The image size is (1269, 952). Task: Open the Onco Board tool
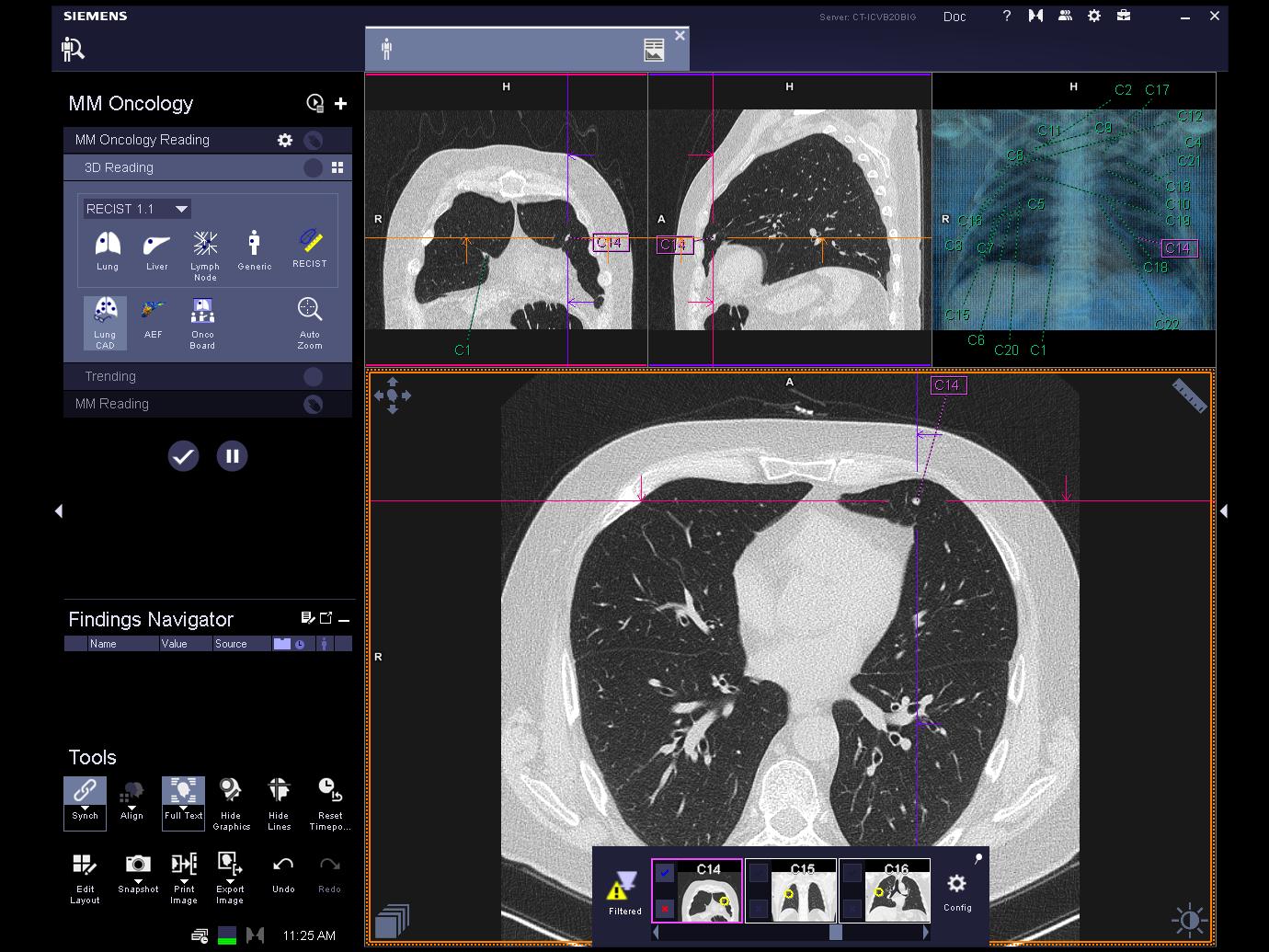pyautogui.click(x=202, y=311)
